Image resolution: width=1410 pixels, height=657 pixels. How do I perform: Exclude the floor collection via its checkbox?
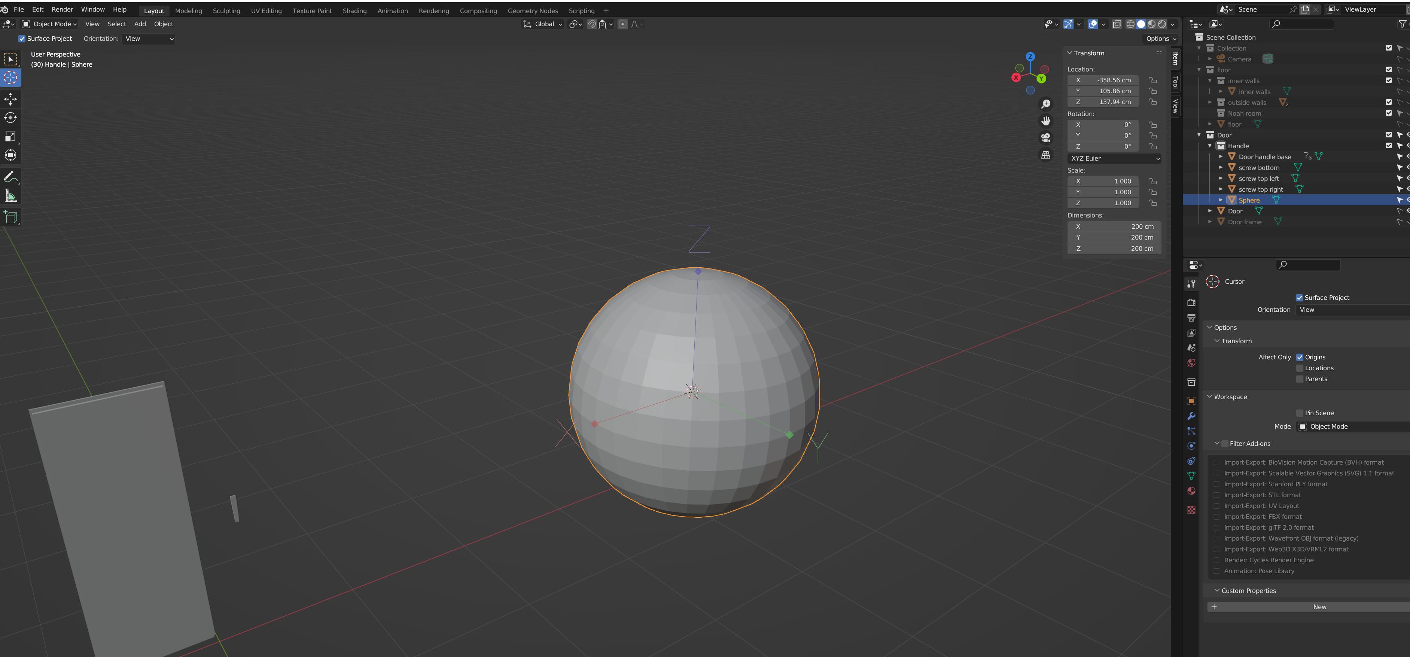pos(1389,70)
